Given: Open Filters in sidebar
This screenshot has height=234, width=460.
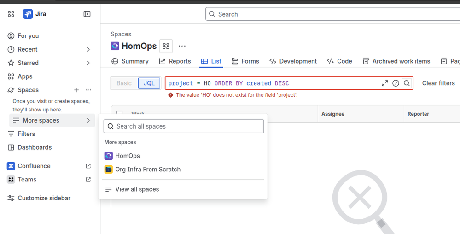Looking at the screenshot, I should point(26,134).
